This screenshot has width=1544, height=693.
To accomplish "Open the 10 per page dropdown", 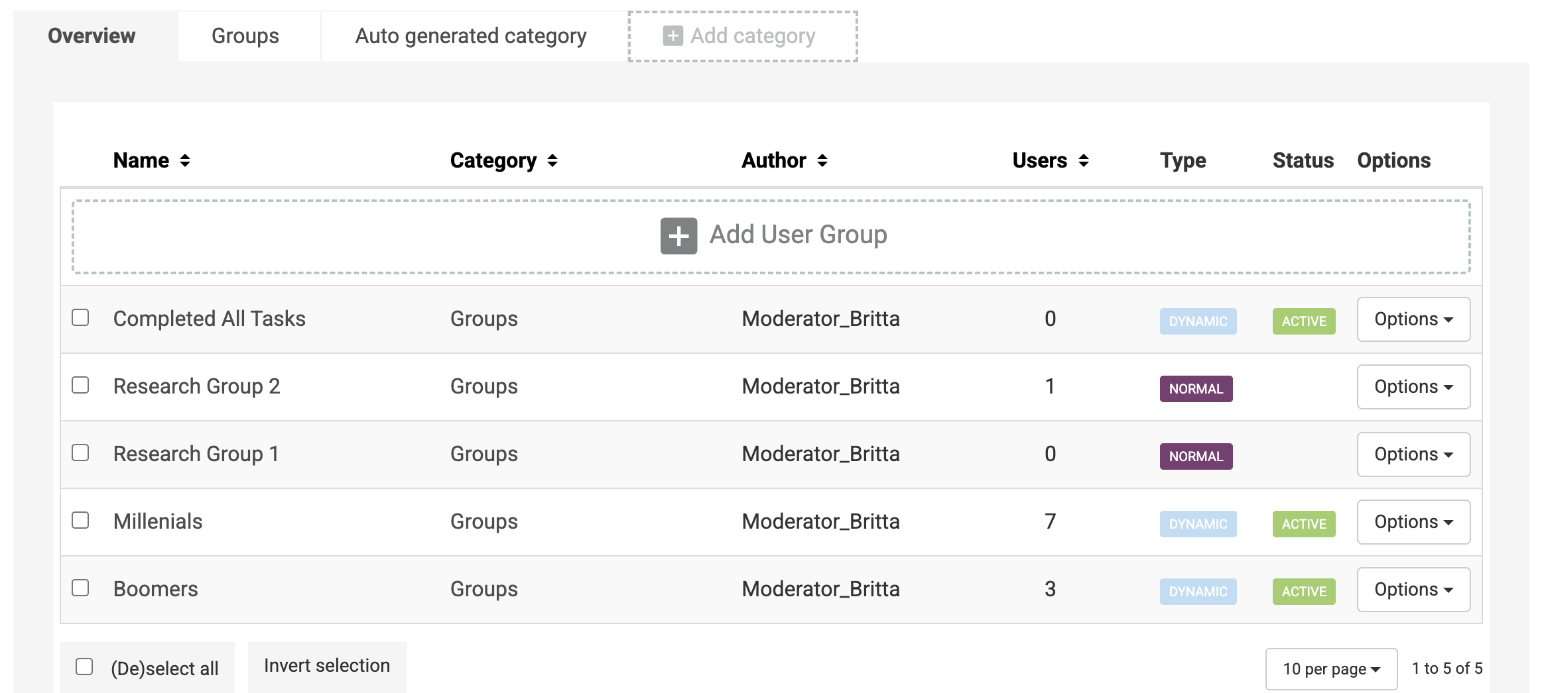I will tap(1331, 668).
